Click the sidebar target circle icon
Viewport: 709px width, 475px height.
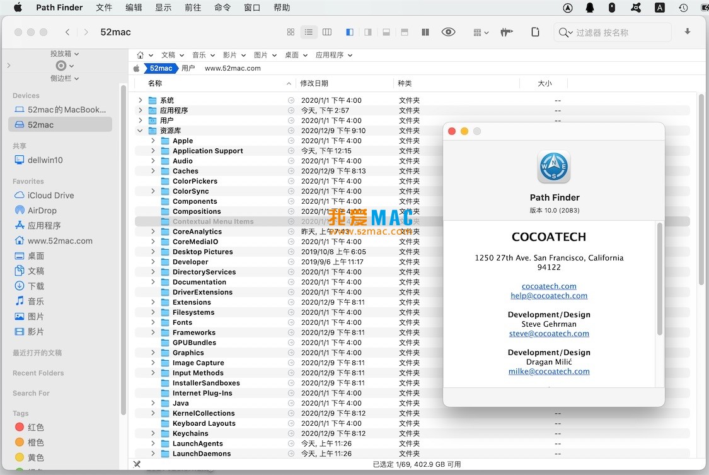tap(61, 66)
